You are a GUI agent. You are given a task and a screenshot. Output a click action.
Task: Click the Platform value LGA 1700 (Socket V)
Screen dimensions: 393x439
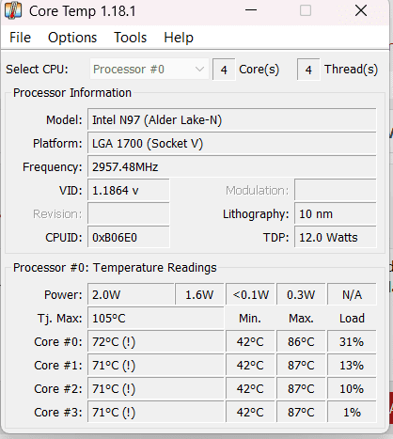click(x=232, y=144)
